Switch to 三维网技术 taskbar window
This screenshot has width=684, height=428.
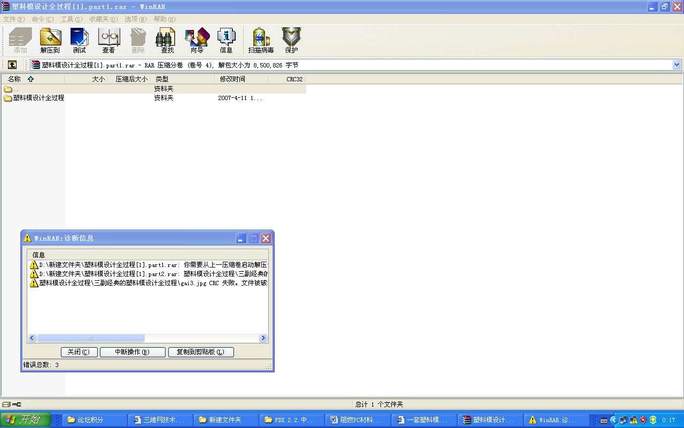coord(161,420)
